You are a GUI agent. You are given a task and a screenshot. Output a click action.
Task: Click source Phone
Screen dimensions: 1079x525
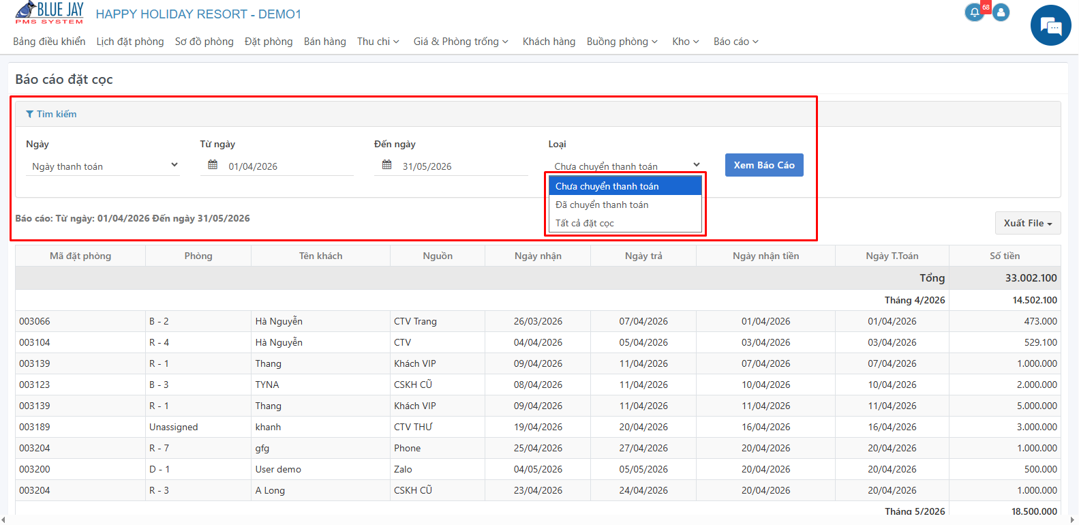[407, 448]
